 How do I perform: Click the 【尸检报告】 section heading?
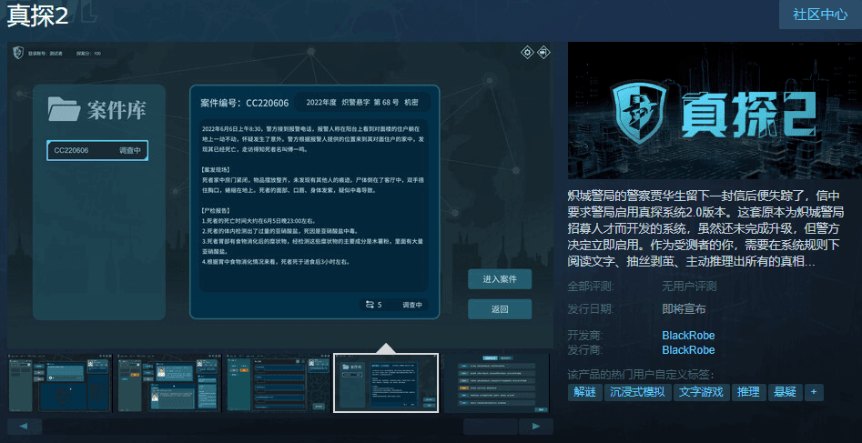(x=216, y=210)
